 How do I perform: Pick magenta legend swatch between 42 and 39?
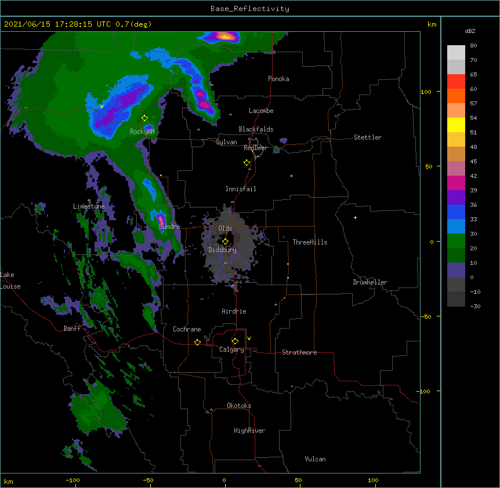coord(456,183)
